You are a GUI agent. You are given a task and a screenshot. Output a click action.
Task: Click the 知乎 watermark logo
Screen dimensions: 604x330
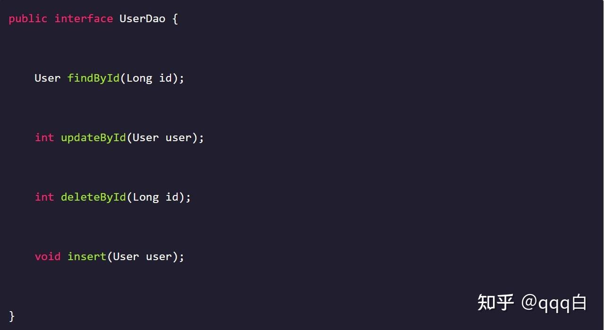[x=495, y=303]
